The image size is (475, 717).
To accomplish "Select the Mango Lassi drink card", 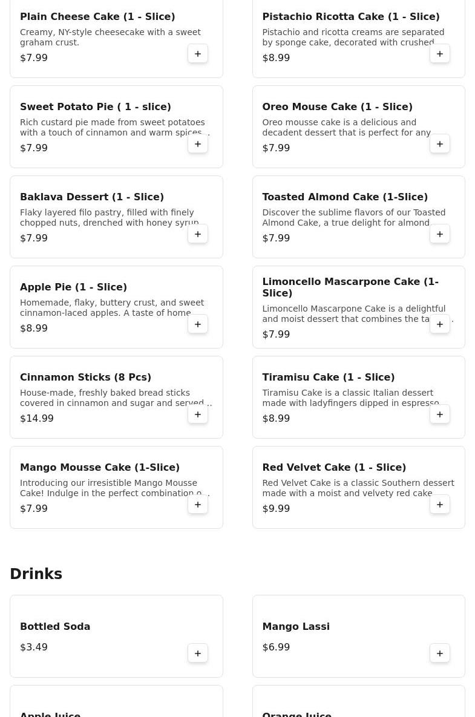I will click(358, 636).
